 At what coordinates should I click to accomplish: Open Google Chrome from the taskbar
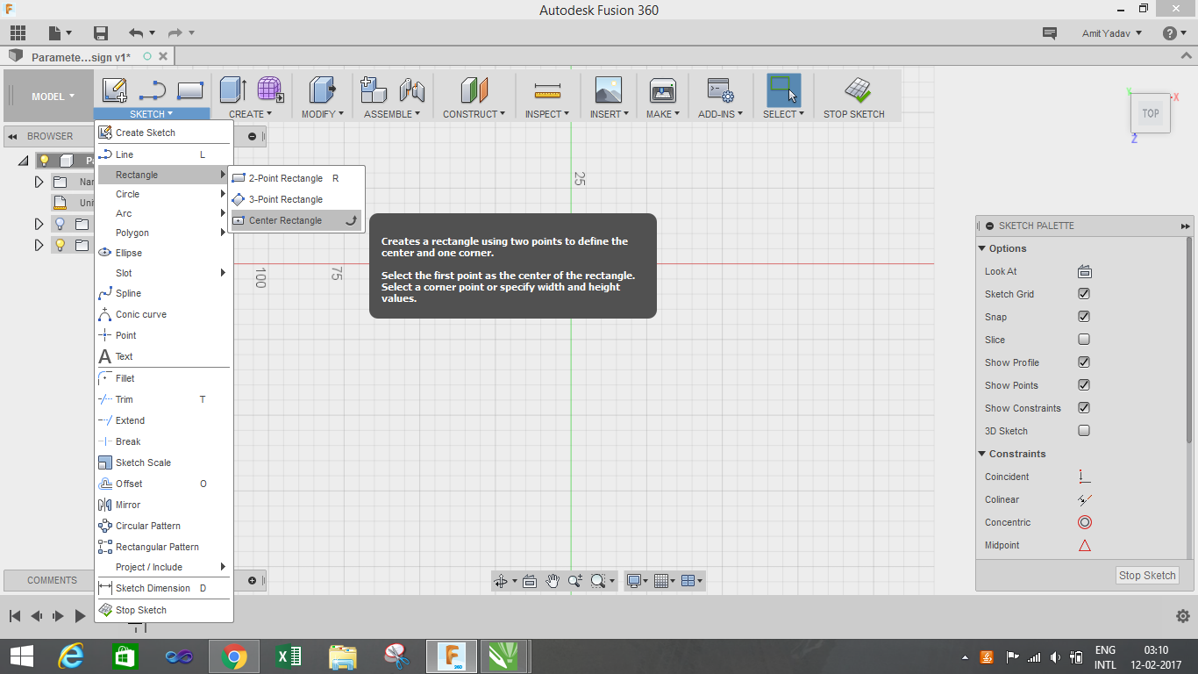tap(233, 656)
